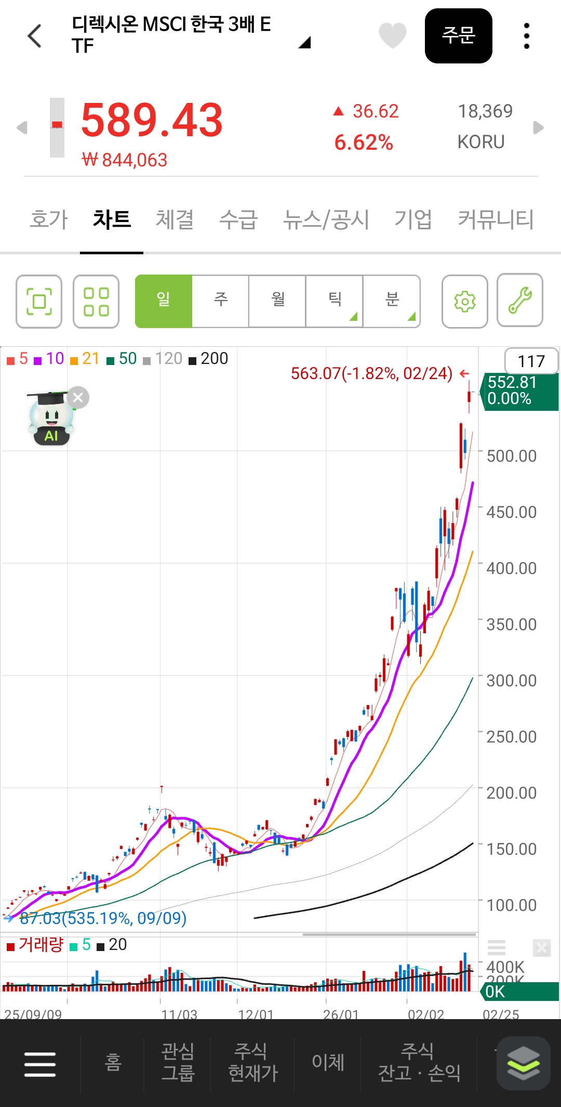
Task: Open the stock name selector dropdown arrow
Action: point(304,43)
